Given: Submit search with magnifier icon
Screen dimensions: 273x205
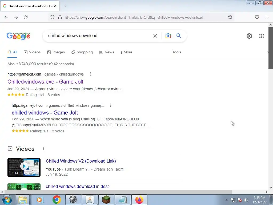Looking at the screenshot, I should [x=179, y=36].
